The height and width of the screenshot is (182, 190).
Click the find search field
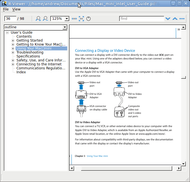point(142,19)
